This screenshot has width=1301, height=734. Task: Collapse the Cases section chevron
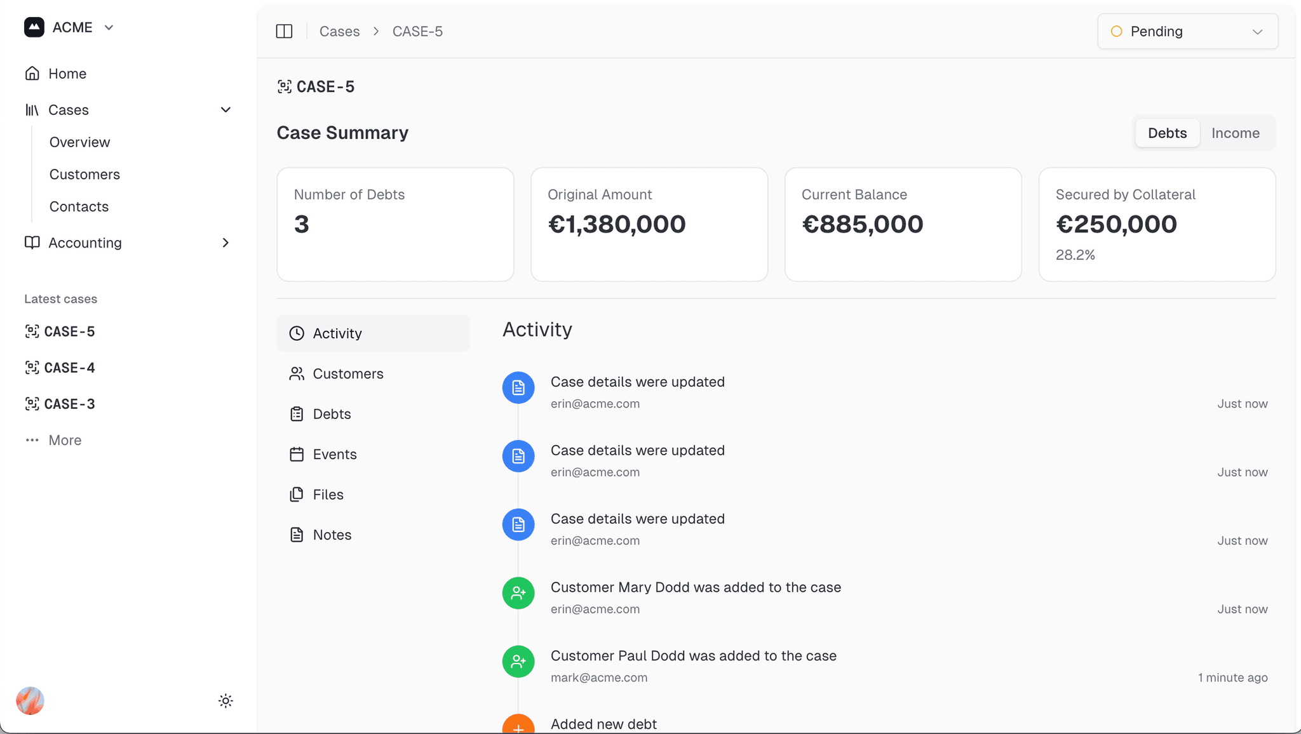[x=226, y=110]
